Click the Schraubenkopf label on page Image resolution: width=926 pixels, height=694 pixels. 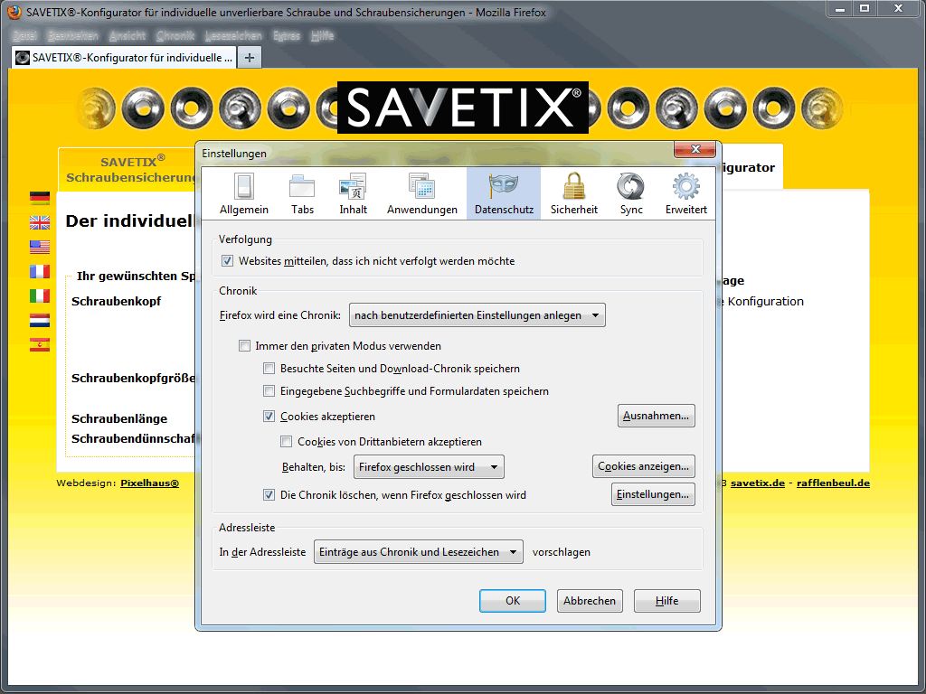point(117,301)
